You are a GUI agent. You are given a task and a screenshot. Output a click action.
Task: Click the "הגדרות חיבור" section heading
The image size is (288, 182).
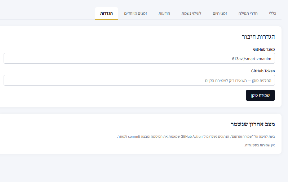point(258,37)
